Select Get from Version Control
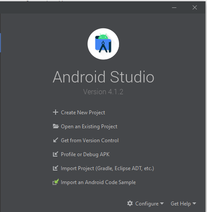 90,140
